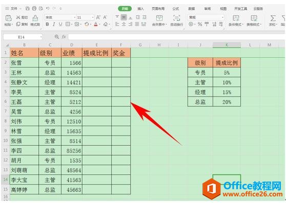Open the borders dropdown arrow
The width and height of the screenshot is (286, 203).
pyautogui.click(x=72, y=25)
